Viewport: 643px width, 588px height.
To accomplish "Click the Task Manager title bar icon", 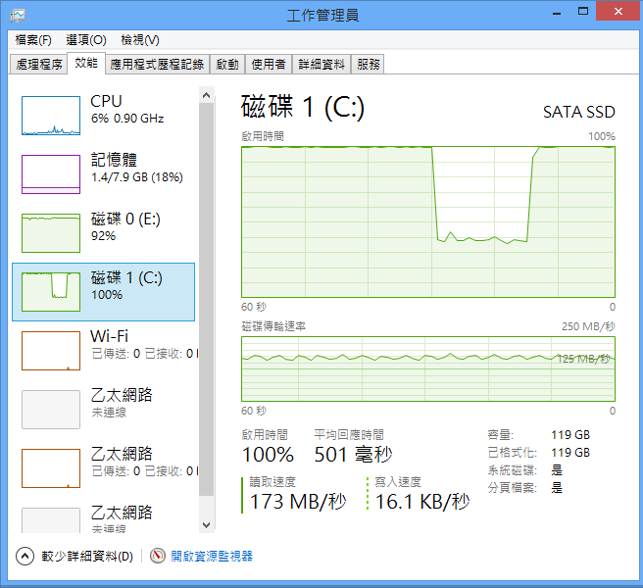I will click(18, 16).
